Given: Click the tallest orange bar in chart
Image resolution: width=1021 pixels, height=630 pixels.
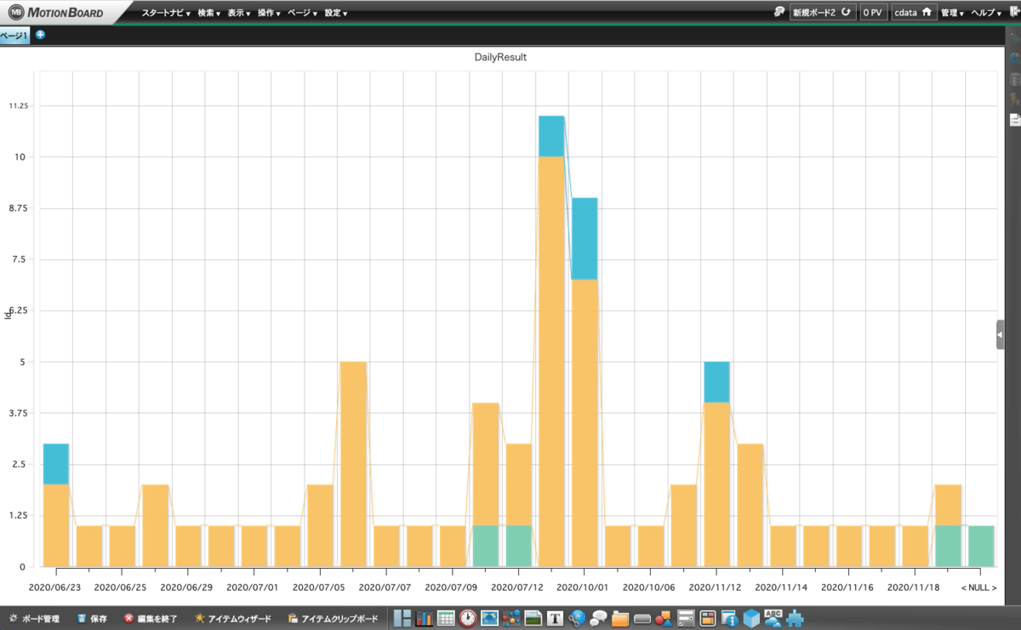Looking at the screenshot, I should 551,357.
